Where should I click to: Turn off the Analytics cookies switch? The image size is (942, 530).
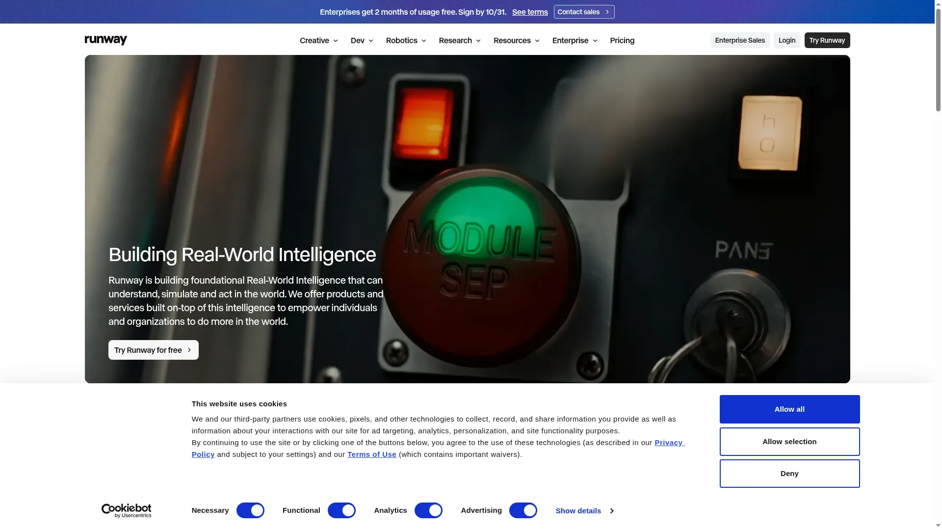[x=428, y=510]
